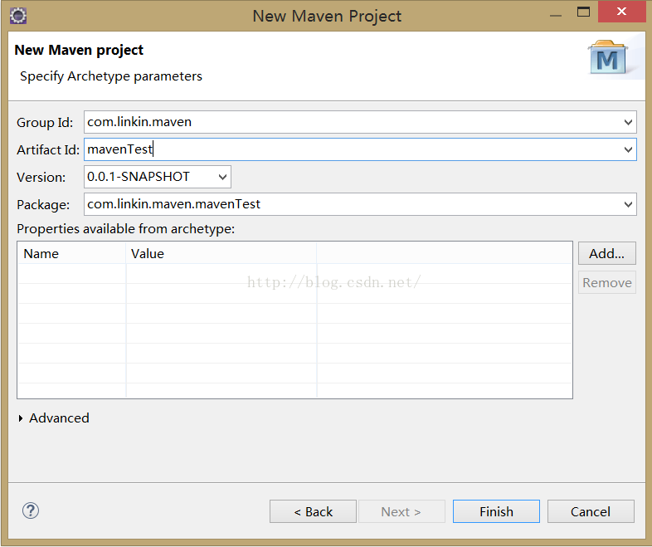Click the Name column header
This screenshot has width=652, height=547.
point(71,253)
